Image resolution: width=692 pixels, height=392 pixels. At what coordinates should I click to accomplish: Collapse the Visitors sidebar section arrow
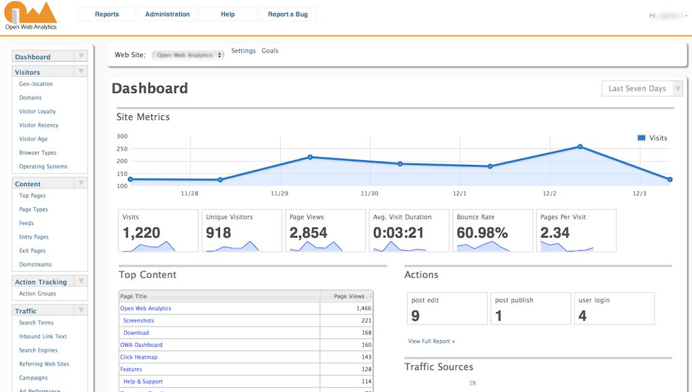(81, 71)
